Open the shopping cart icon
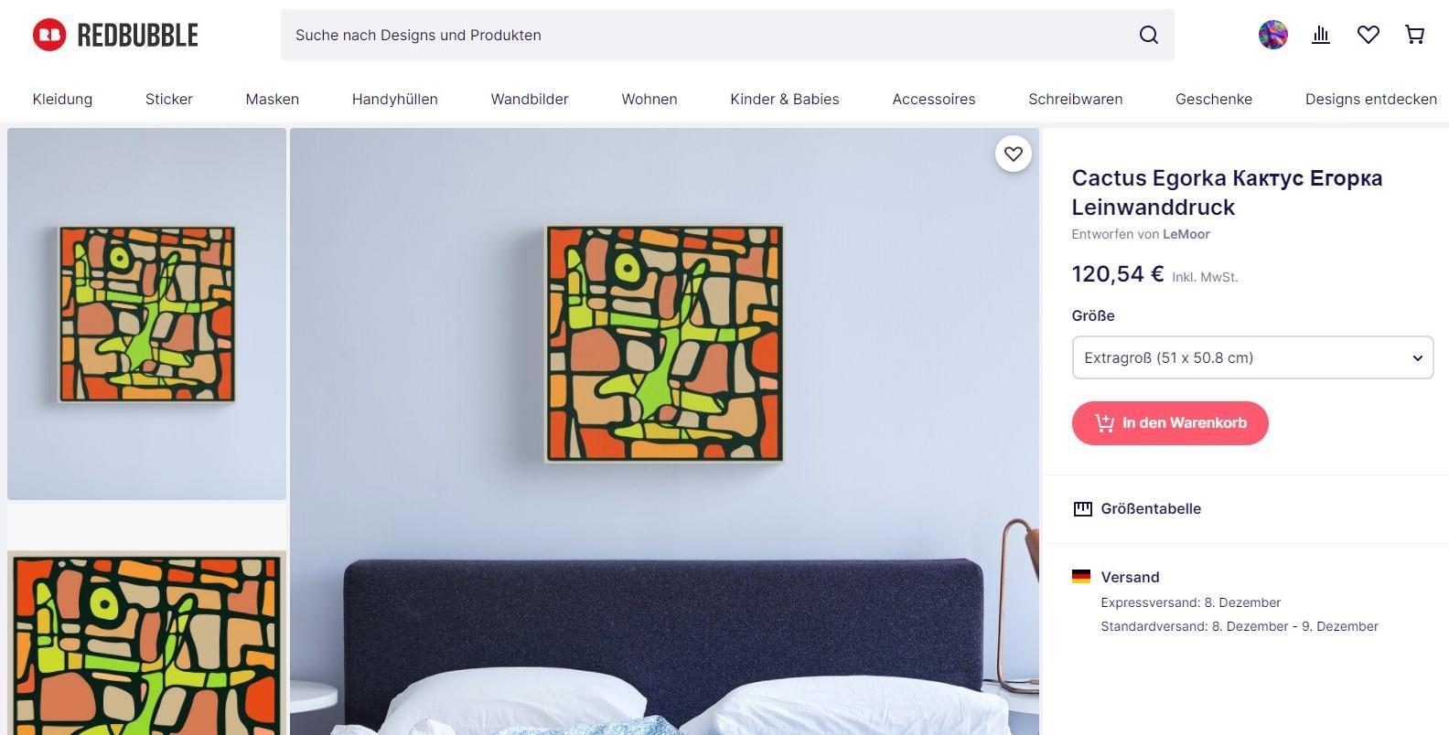1449x735 pixels. pyautogui.click(x=1415, y=35)
